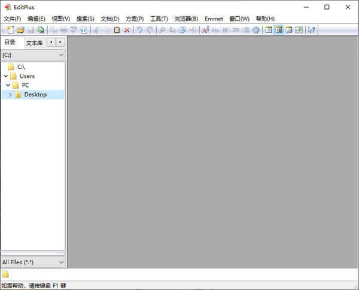Select the C:\ root folder

(21, 67)
